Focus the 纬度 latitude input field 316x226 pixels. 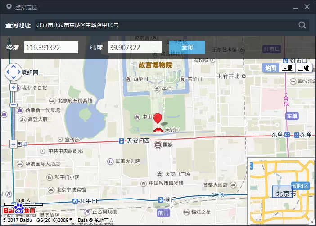coord(135,47)
